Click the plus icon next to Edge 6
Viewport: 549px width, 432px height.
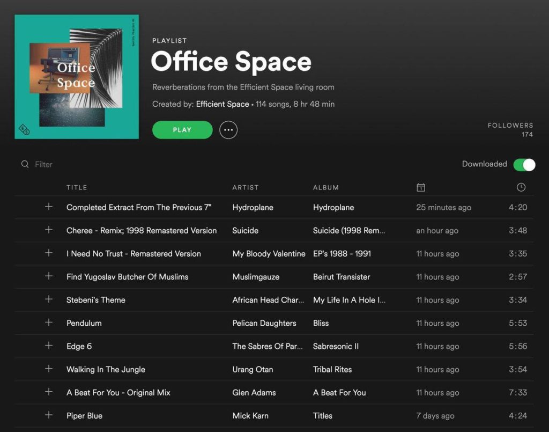49,346
